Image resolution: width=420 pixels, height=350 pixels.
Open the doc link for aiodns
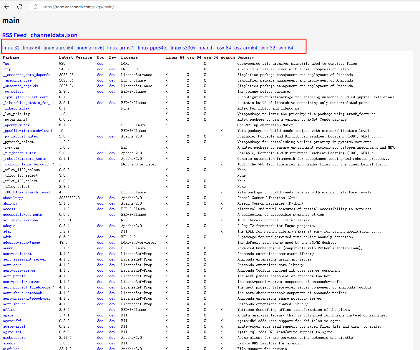point(100,343)
